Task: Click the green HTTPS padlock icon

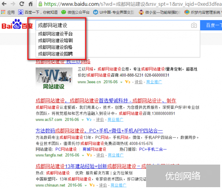Action: [x=40, y=4]
